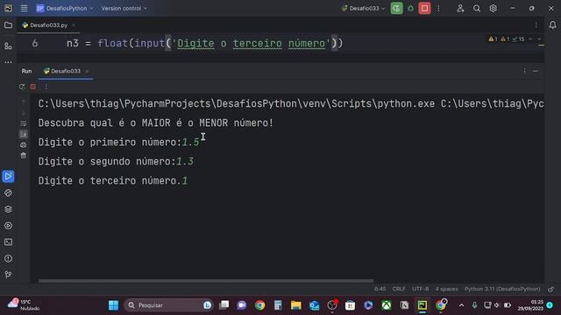
Task: Open the Structure tool window
Action: tap(8, 46)
